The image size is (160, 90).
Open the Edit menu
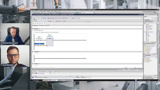(x=35, y=11)
